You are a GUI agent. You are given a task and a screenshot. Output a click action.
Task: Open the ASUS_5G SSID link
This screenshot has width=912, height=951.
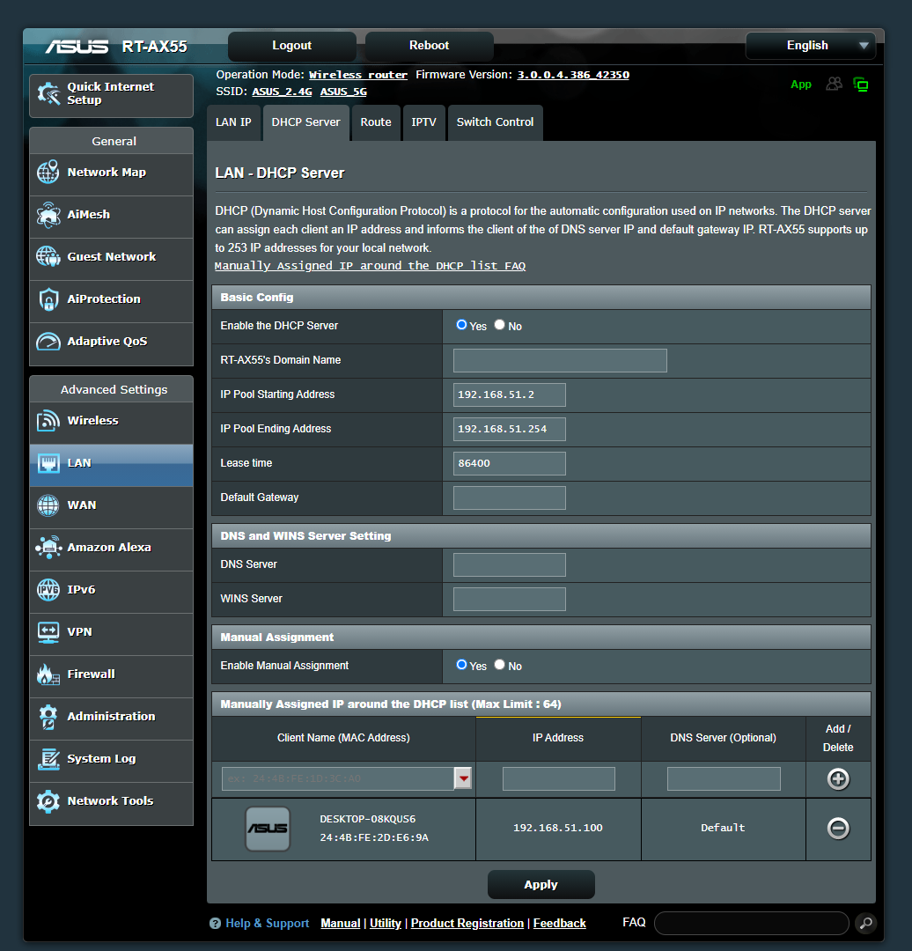coord(343,92)
